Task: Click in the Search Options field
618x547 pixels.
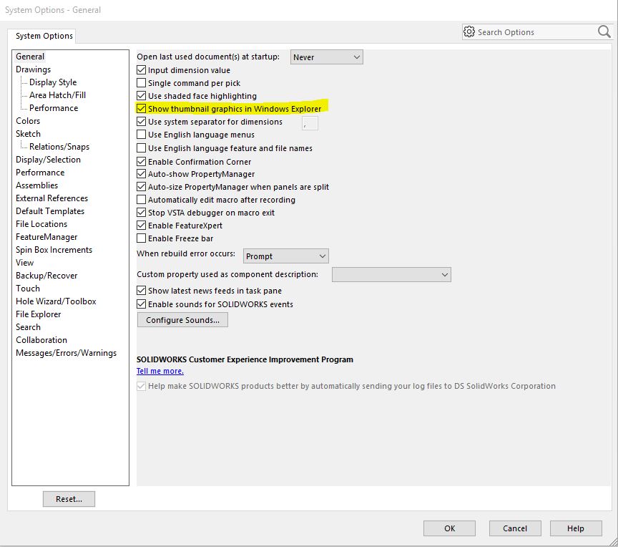Action: 533,32
